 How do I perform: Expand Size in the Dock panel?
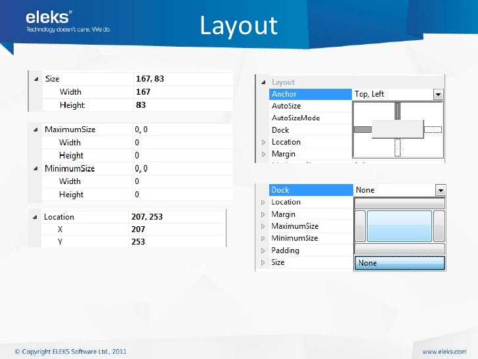click(x=263, y=262)
